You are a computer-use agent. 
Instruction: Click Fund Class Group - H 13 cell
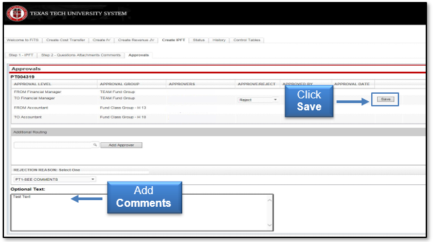tap(123, 108)
